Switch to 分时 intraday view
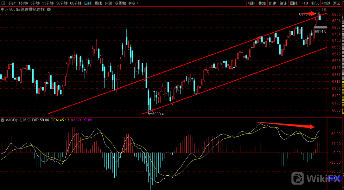The width and height of the screenshot is (344, 190). coord(12,3)
